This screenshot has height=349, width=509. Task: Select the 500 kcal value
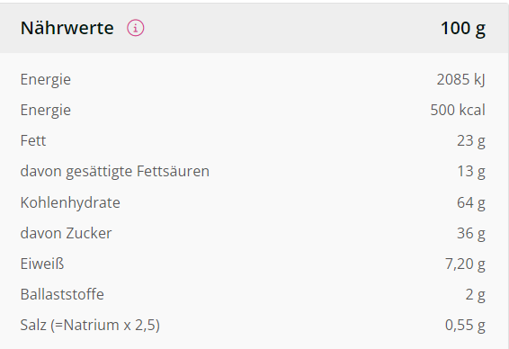[x=458, y=110]
